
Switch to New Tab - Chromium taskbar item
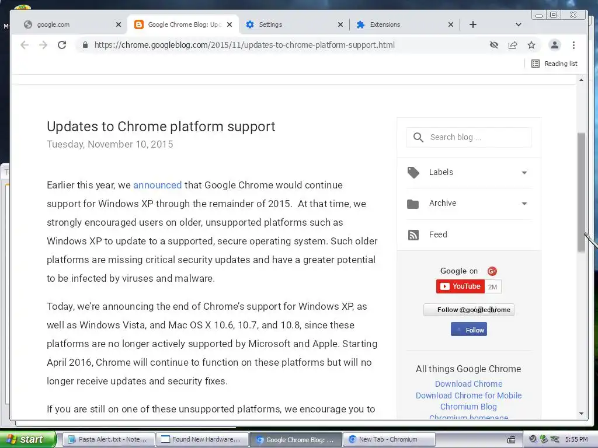point(389,439)
